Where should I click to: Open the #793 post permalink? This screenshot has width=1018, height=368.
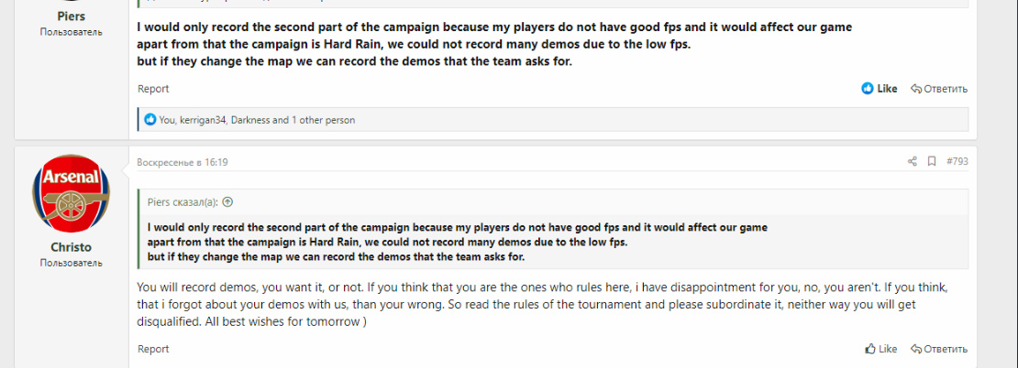tap(957, 162)
